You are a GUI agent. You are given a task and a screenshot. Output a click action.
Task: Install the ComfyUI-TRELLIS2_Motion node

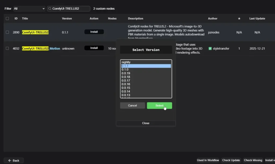pos(94,48)
